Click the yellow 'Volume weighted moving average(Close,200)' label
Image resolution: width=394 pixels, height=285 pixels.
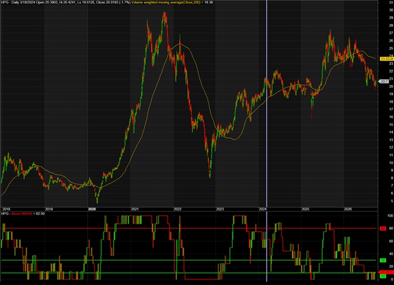(166, 2)
